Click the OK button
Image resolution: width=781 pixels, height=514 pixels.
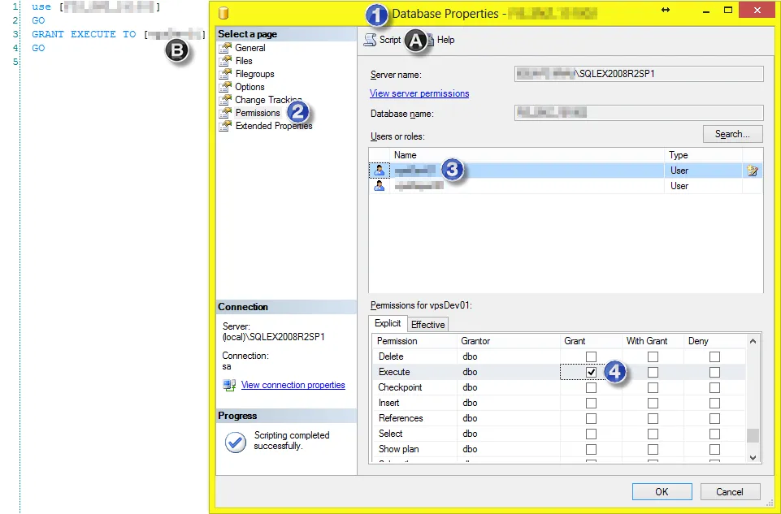click(662, 491)
